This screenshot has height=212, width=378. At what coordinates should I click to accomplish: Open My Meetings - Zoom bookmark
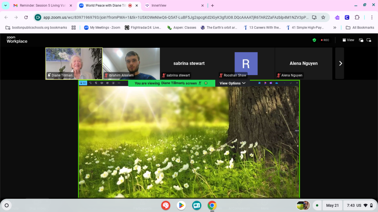102,28
